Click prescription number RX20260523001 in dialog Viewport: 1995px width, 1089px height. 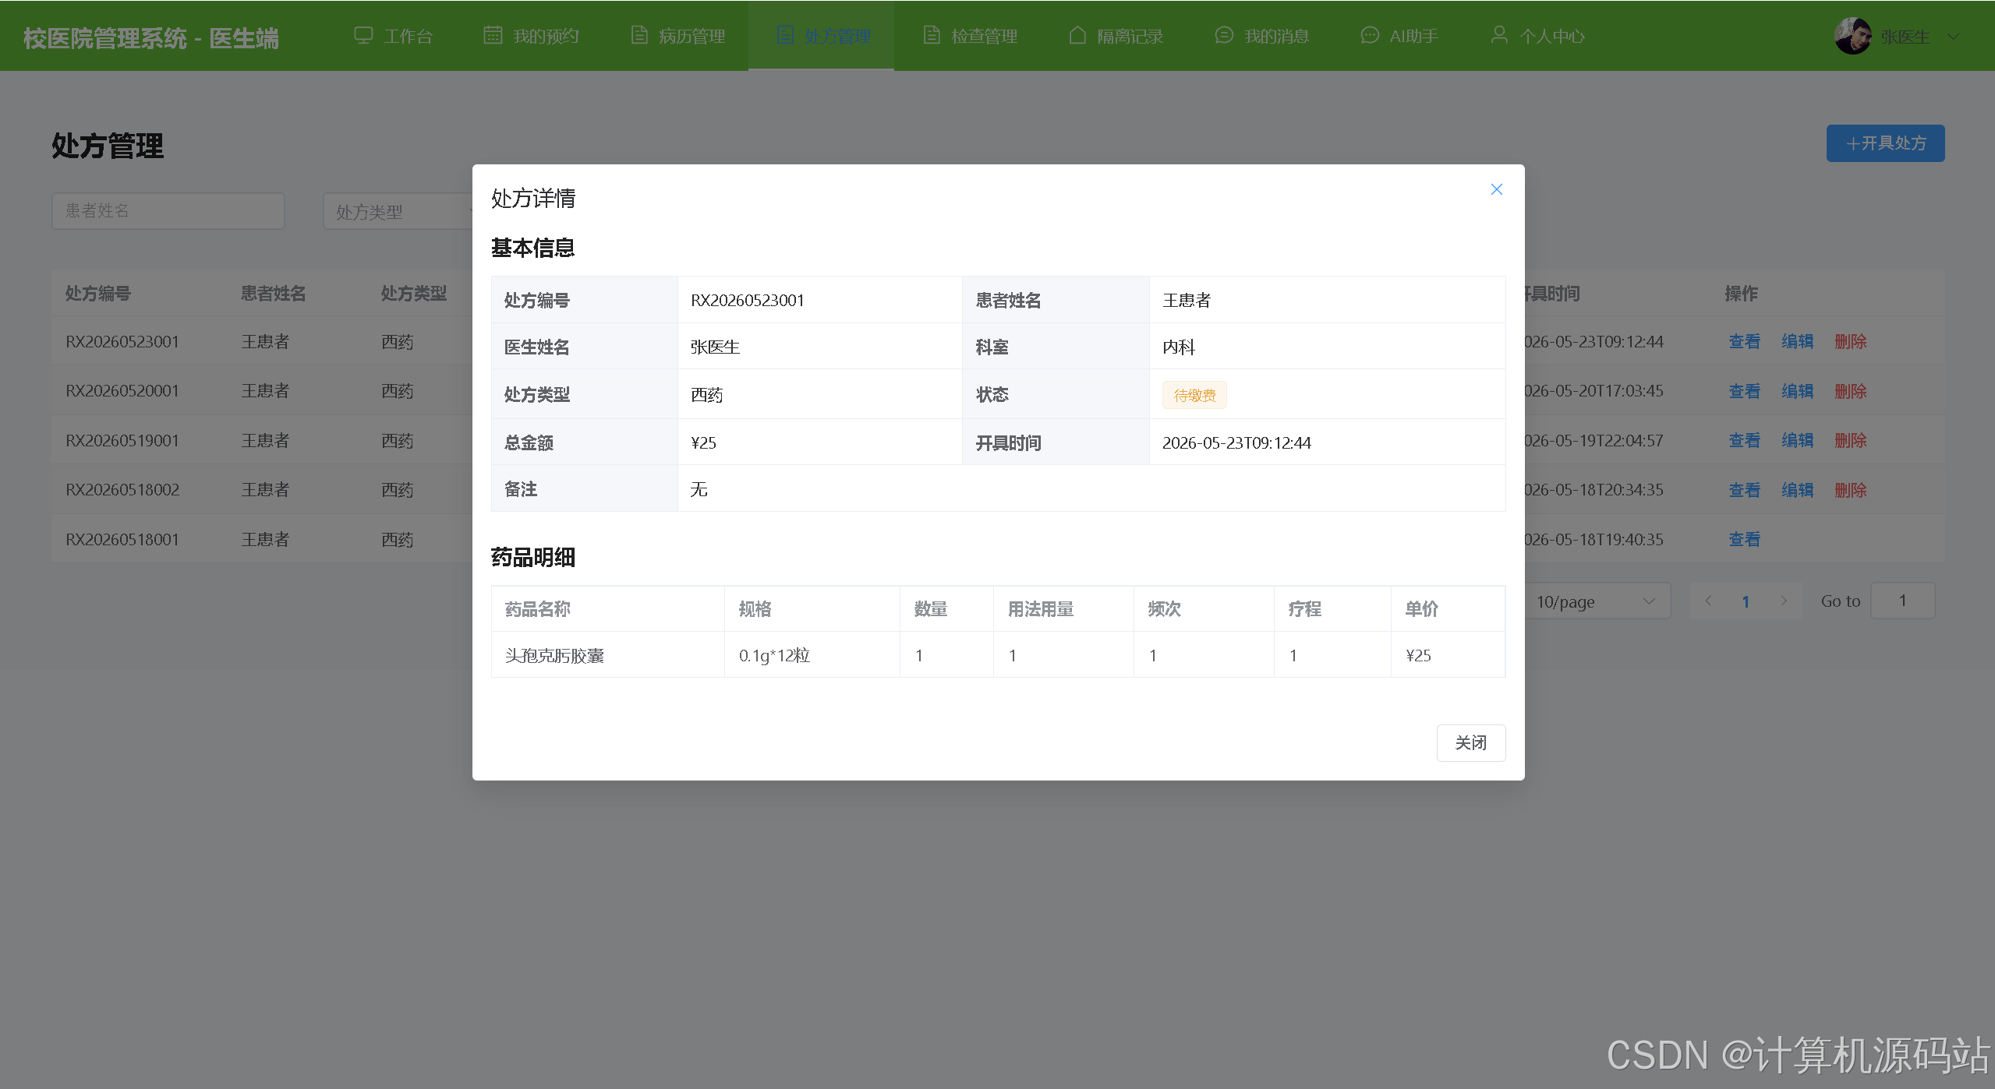tap(747, 300)
